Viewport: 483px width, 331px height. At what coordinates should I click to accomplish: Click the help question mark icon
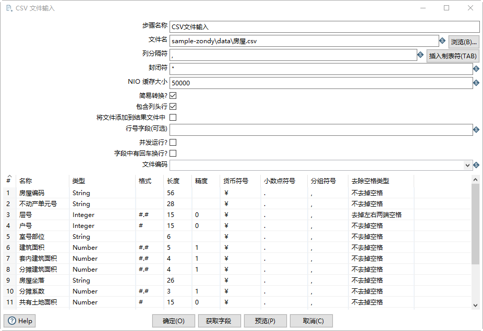click(x=11, y=321)
